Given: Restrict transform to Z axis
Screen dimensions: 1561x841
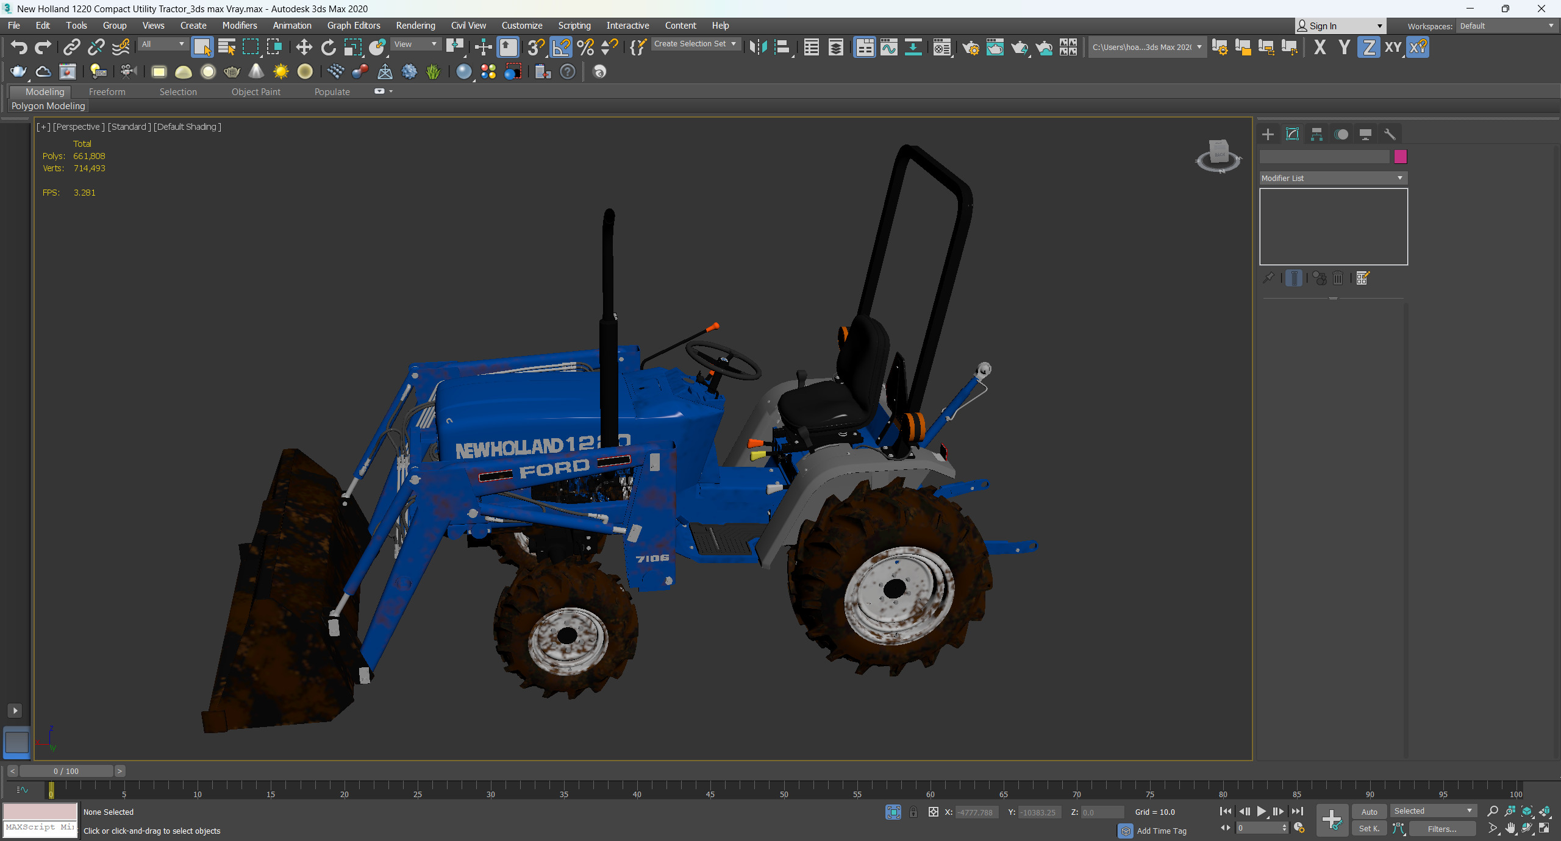Looking at the screenshot, I should pyautogui.click(x=1369, y=47).
